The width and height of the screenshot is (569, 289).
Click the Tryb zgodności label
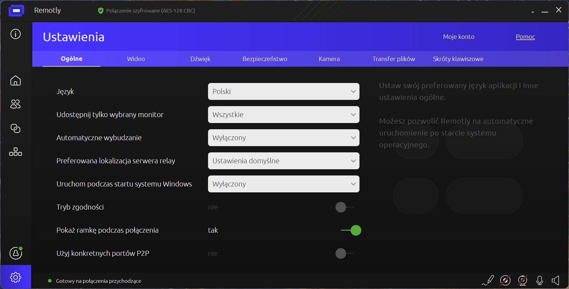[x=80, y=207]
